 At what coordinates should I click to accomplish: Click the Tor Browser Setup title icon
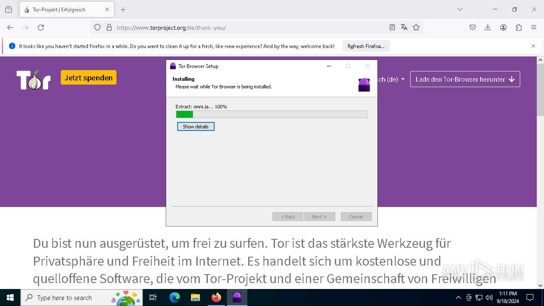coord(173,66)
